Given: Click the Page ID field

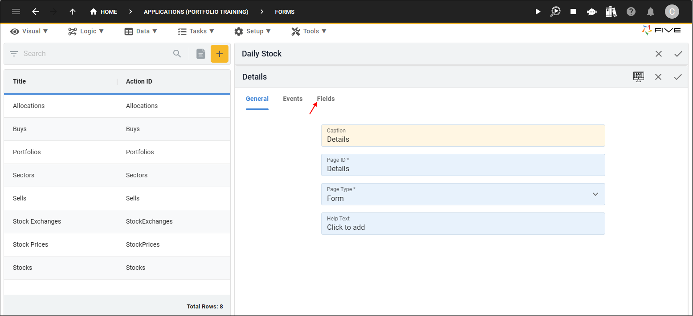Looking at the screenshot, I should tap(463, 165).
